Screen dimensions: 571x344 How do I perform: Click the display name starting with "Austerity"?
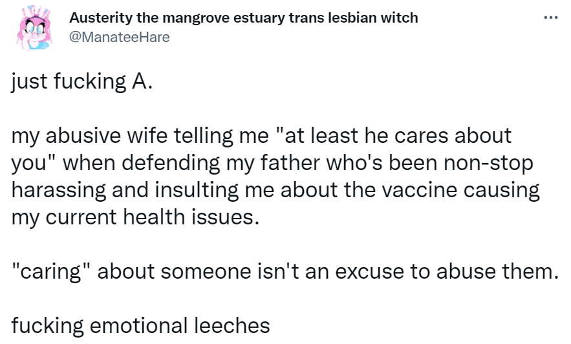click(x=244, y=17)
